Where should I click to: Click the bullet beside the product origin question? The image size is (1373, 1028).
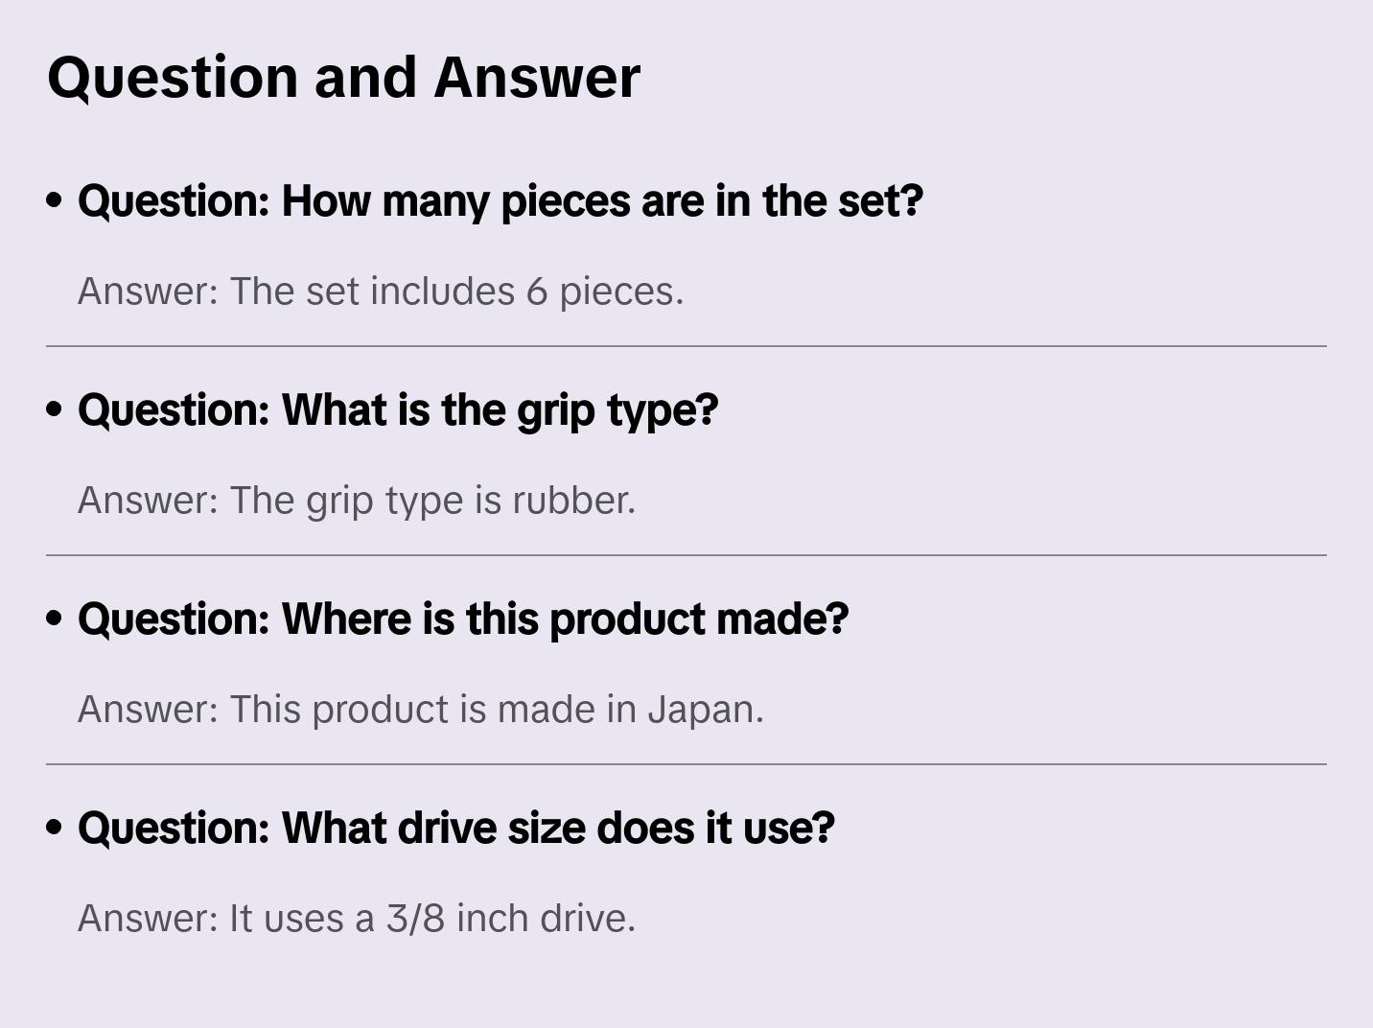[x=55, y=619]
